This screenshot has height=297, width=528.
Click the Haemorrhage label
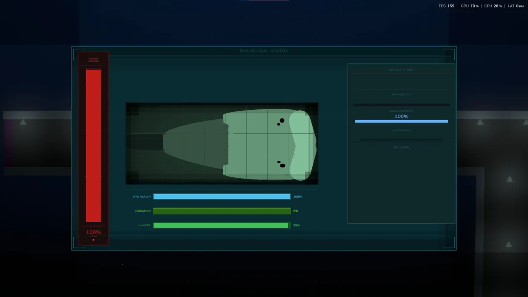click(x=401, y=130)
